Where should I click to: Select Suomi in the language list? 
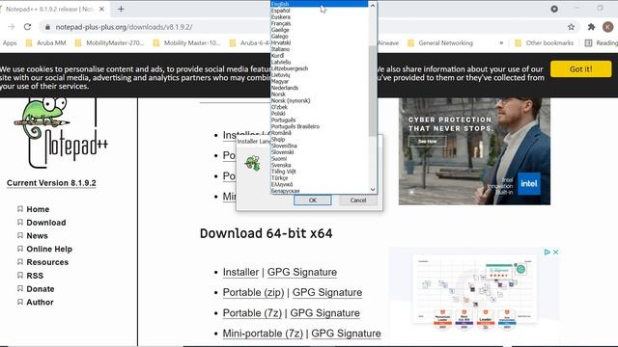tap(320, 158)
